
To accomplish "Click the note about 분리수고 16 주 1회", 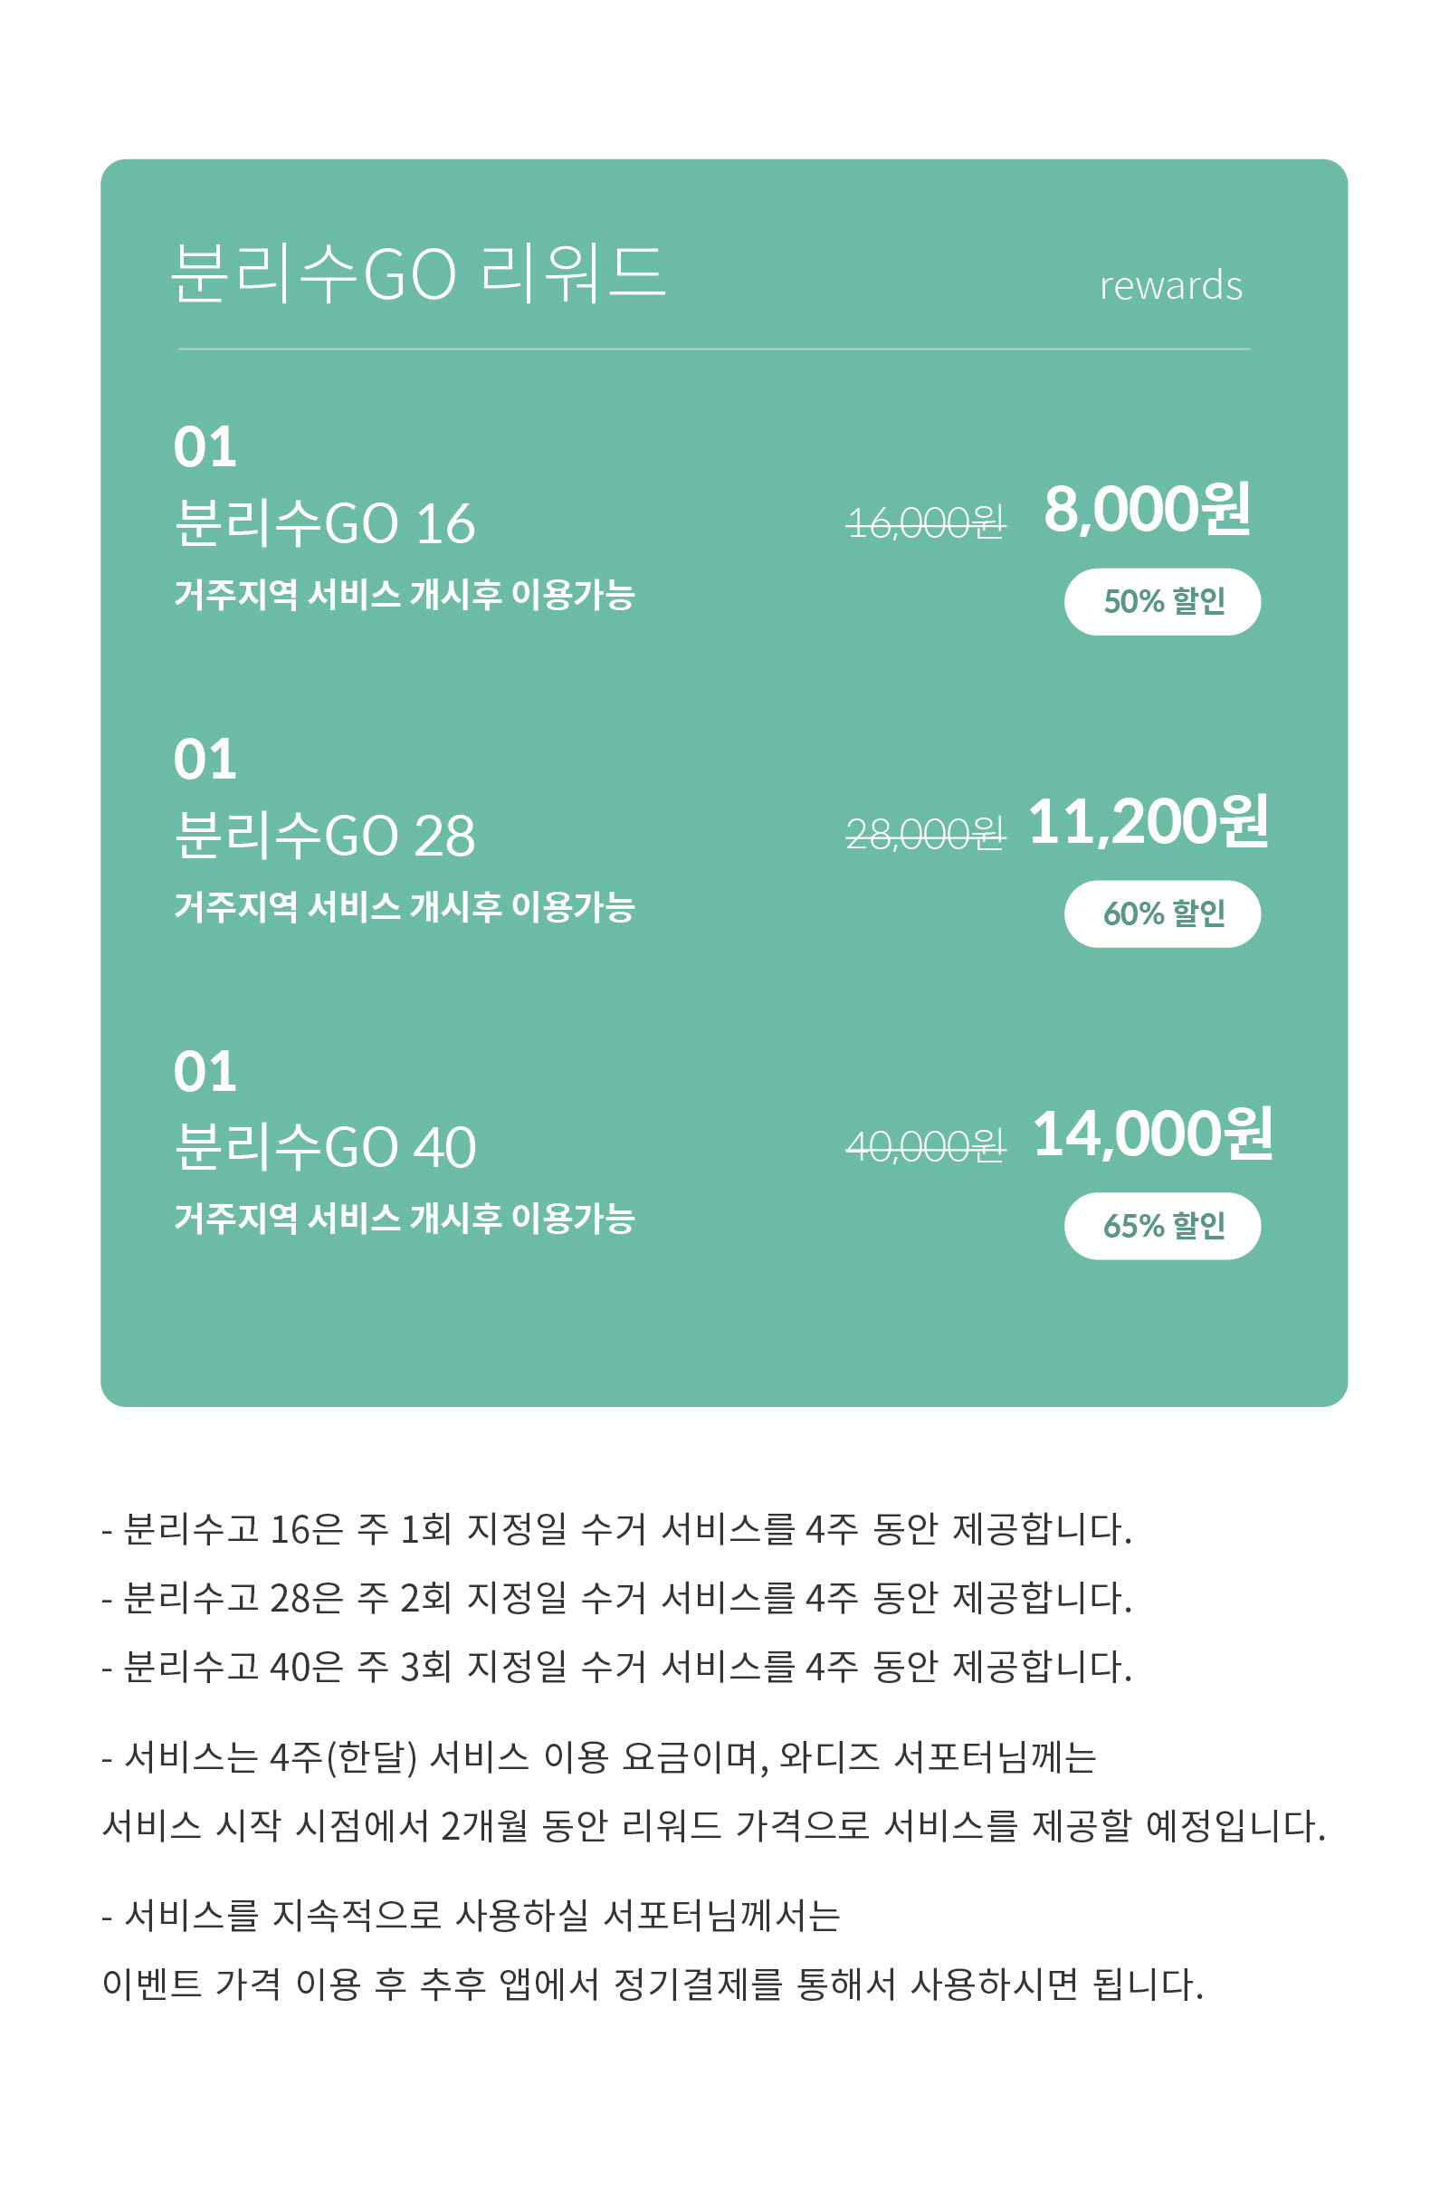I will tap(616, 1530).
